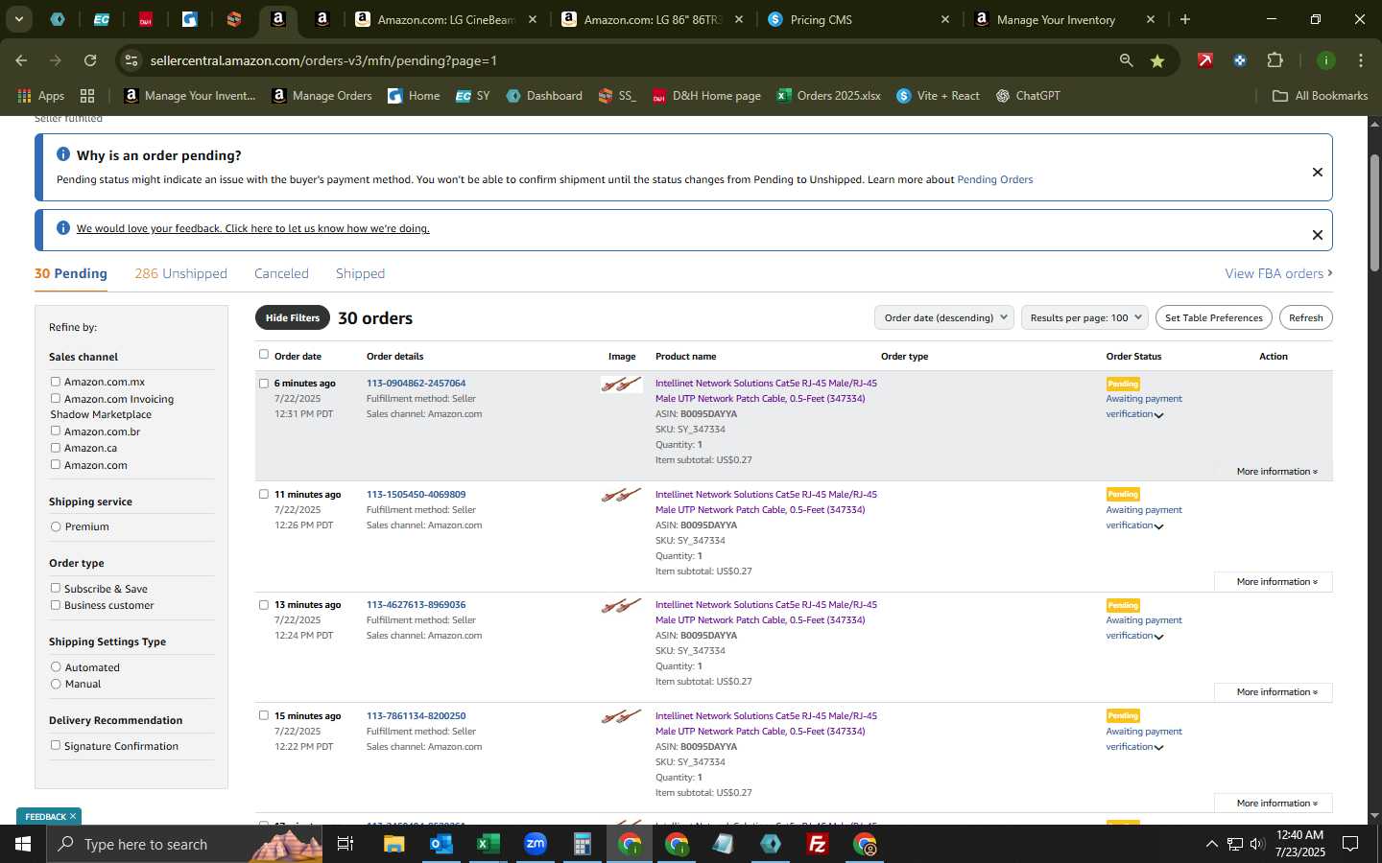This screenshot has width=1382, height=863.
Task: Switch to LG CineBeam Amazon browser tab
Action: pos(446,19)
